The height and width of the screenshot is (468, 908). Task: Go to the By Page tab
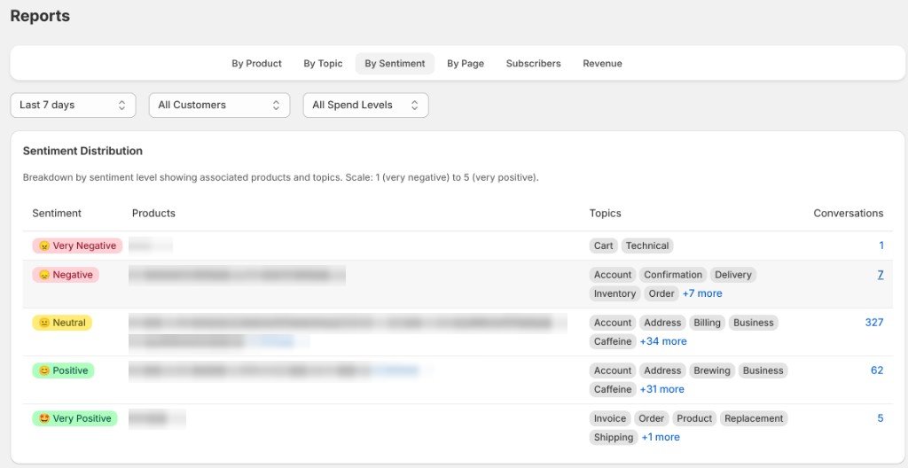point(466,64)
